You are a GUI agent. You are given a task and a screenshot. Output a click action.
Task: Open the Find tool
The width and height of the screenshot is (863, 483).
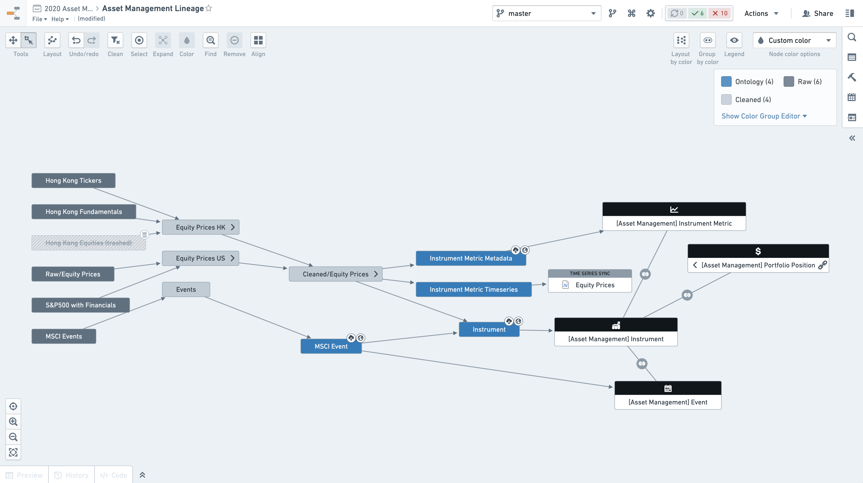click(210, 40)
